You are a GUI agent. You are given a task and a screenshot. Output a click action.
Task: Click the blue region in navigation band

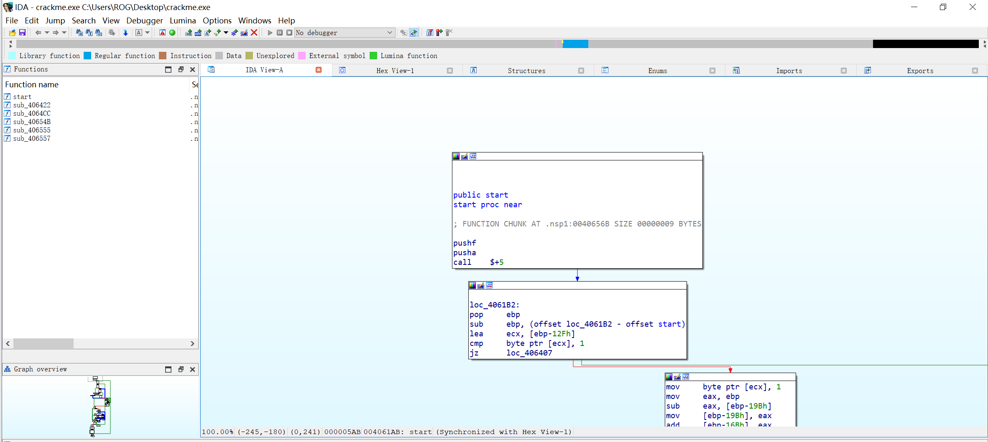pyautogui.click(x=575, y=44)
